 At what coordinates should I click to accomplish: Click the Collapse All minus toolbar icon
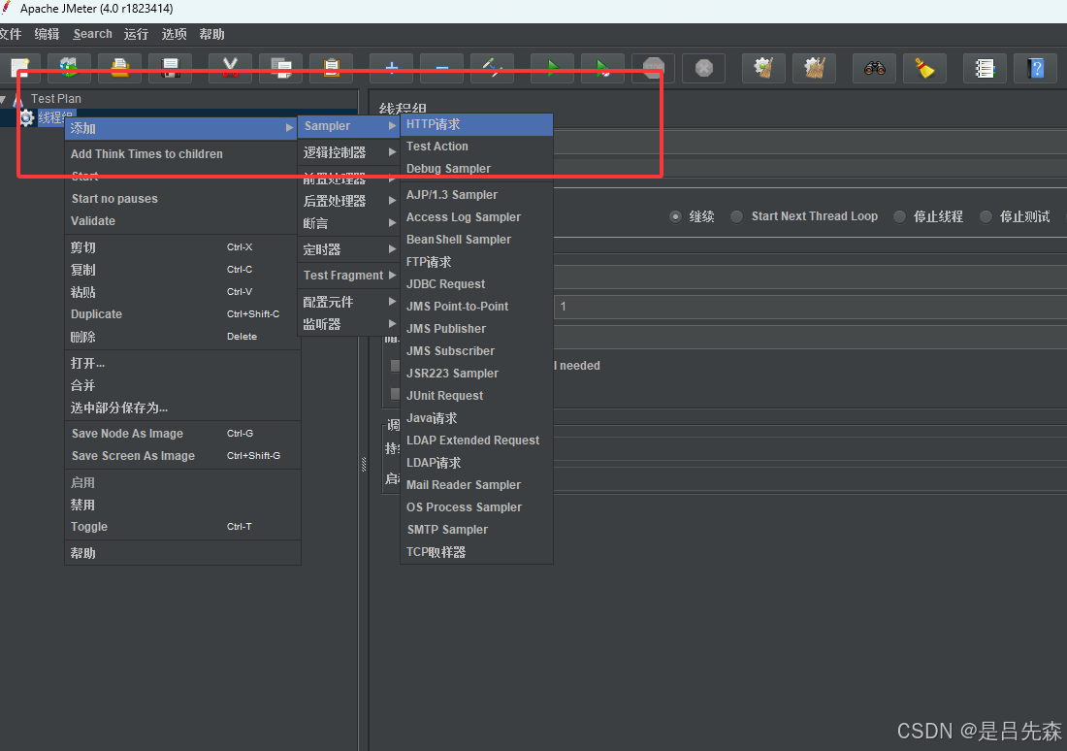[441, 68]
